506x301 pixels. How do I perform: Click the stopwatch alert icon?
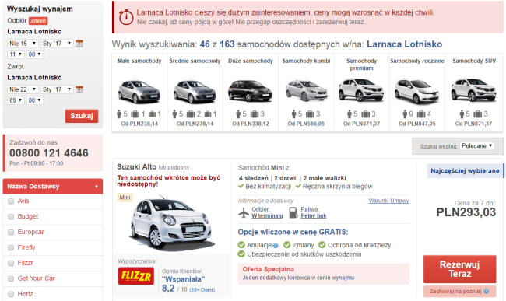(126, 17)
